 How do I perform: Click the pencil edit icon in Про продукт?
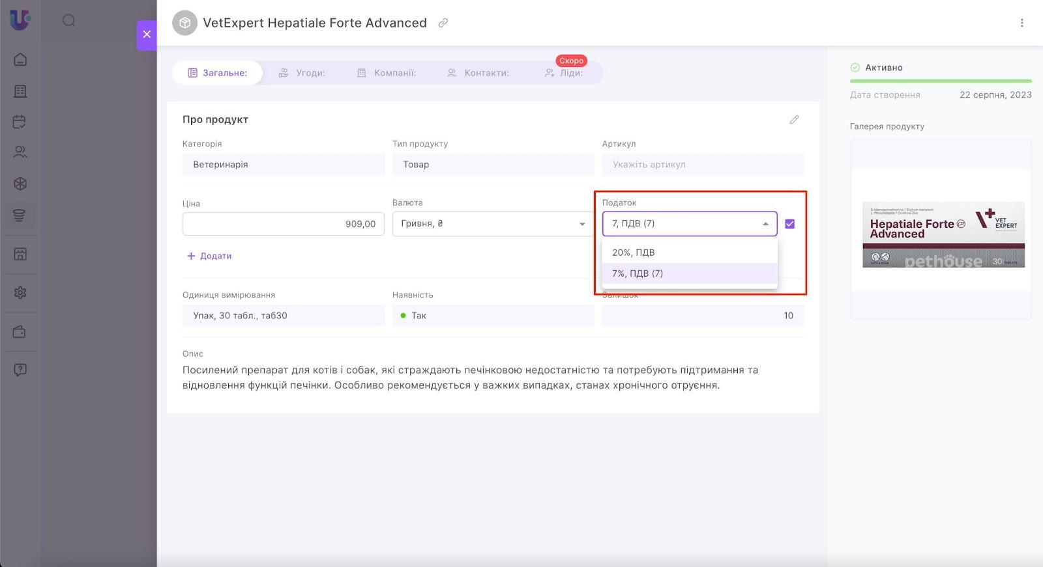point(794,120)
